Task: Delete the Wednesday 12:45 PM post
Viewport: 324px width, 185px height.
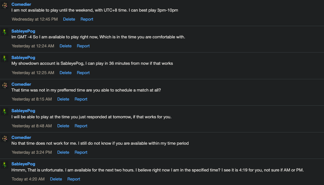Action: tap(69, 19)
